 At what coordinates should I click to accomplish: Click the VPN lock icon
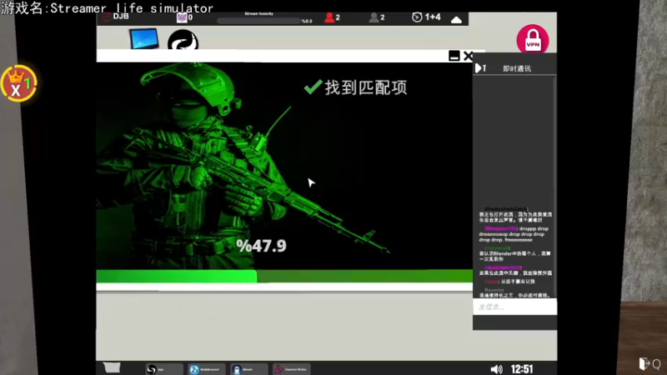(533, 39)
